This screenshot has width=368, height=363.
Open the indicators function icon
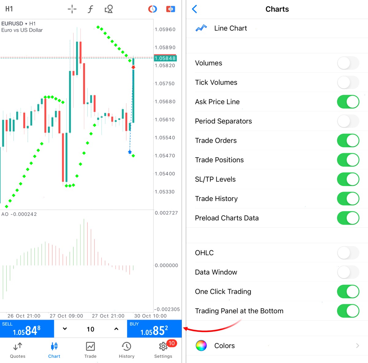click(x=90, y=9)
